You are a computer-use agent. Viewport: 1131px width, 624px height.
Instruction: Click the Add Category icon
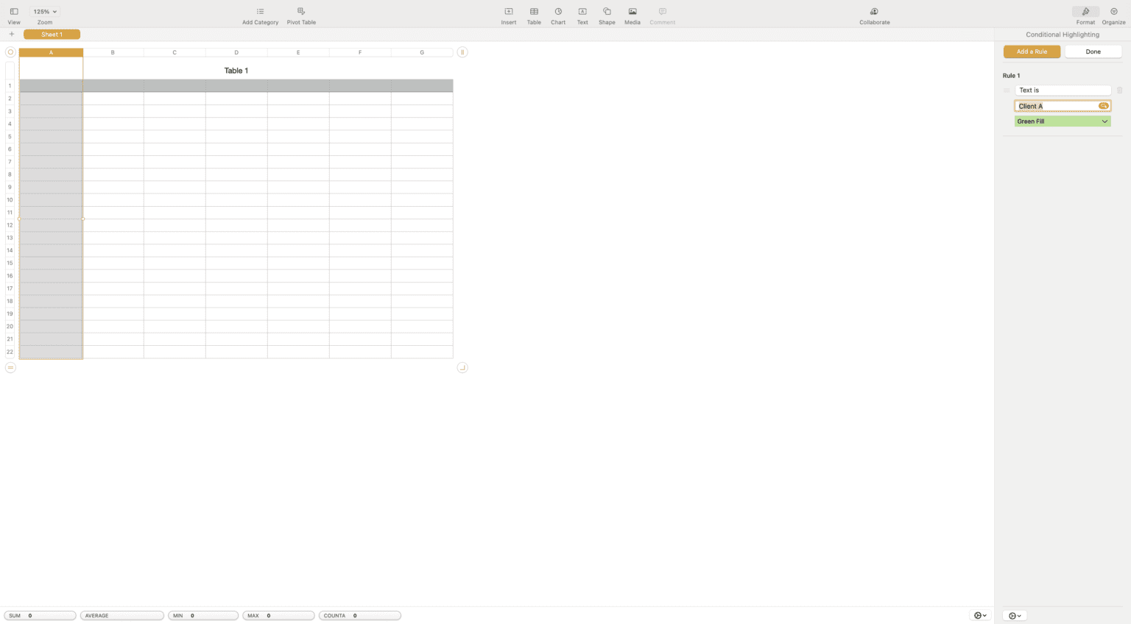click(x=260, y=12)
